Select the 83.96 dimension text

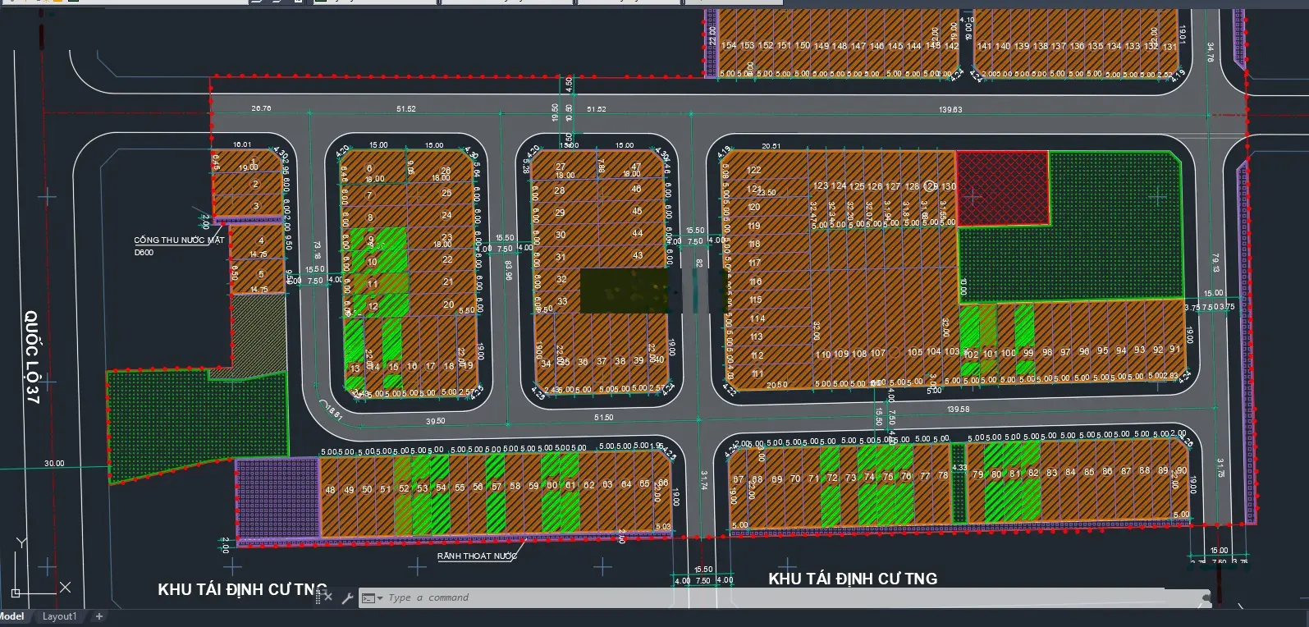click(x=509, y=271)
